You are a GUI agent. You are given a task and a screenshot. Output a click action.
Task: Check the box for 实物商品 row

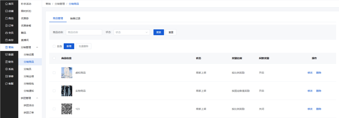pyautogui.click(x=54, y=91)
